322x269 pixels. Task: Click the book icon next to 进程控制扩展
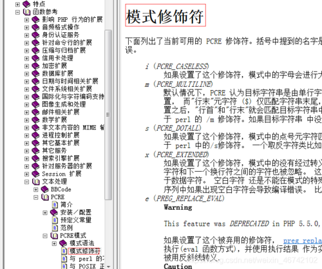(x=35, y=135)
